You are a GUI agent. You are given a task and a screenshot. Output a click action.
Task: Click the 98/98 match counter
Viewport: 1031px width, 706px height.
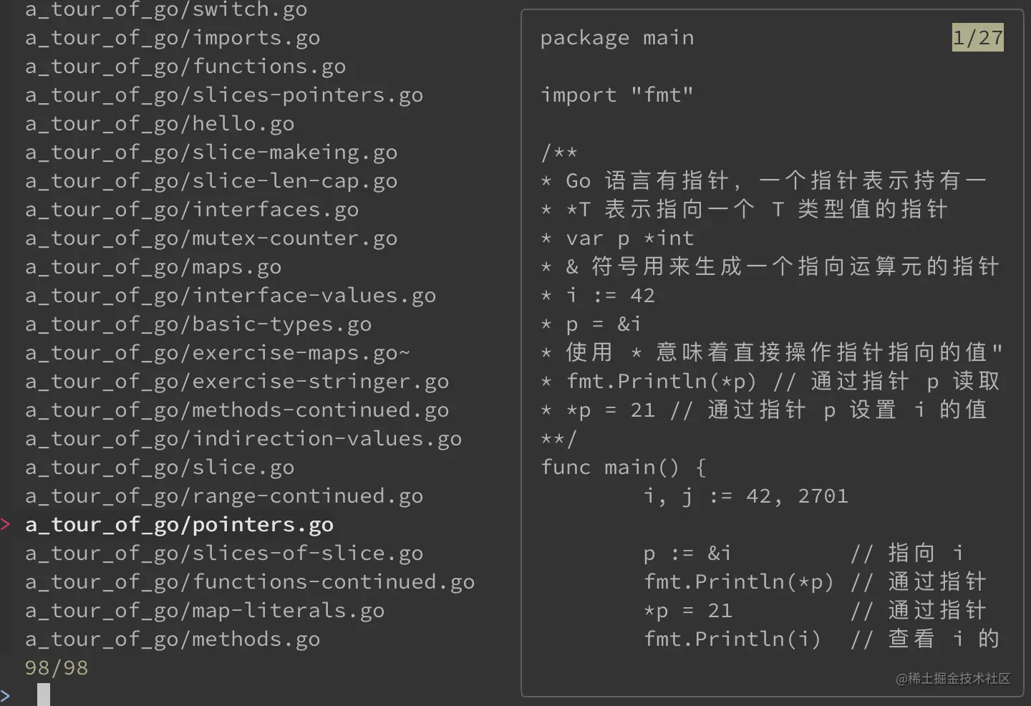pos(57,668)
